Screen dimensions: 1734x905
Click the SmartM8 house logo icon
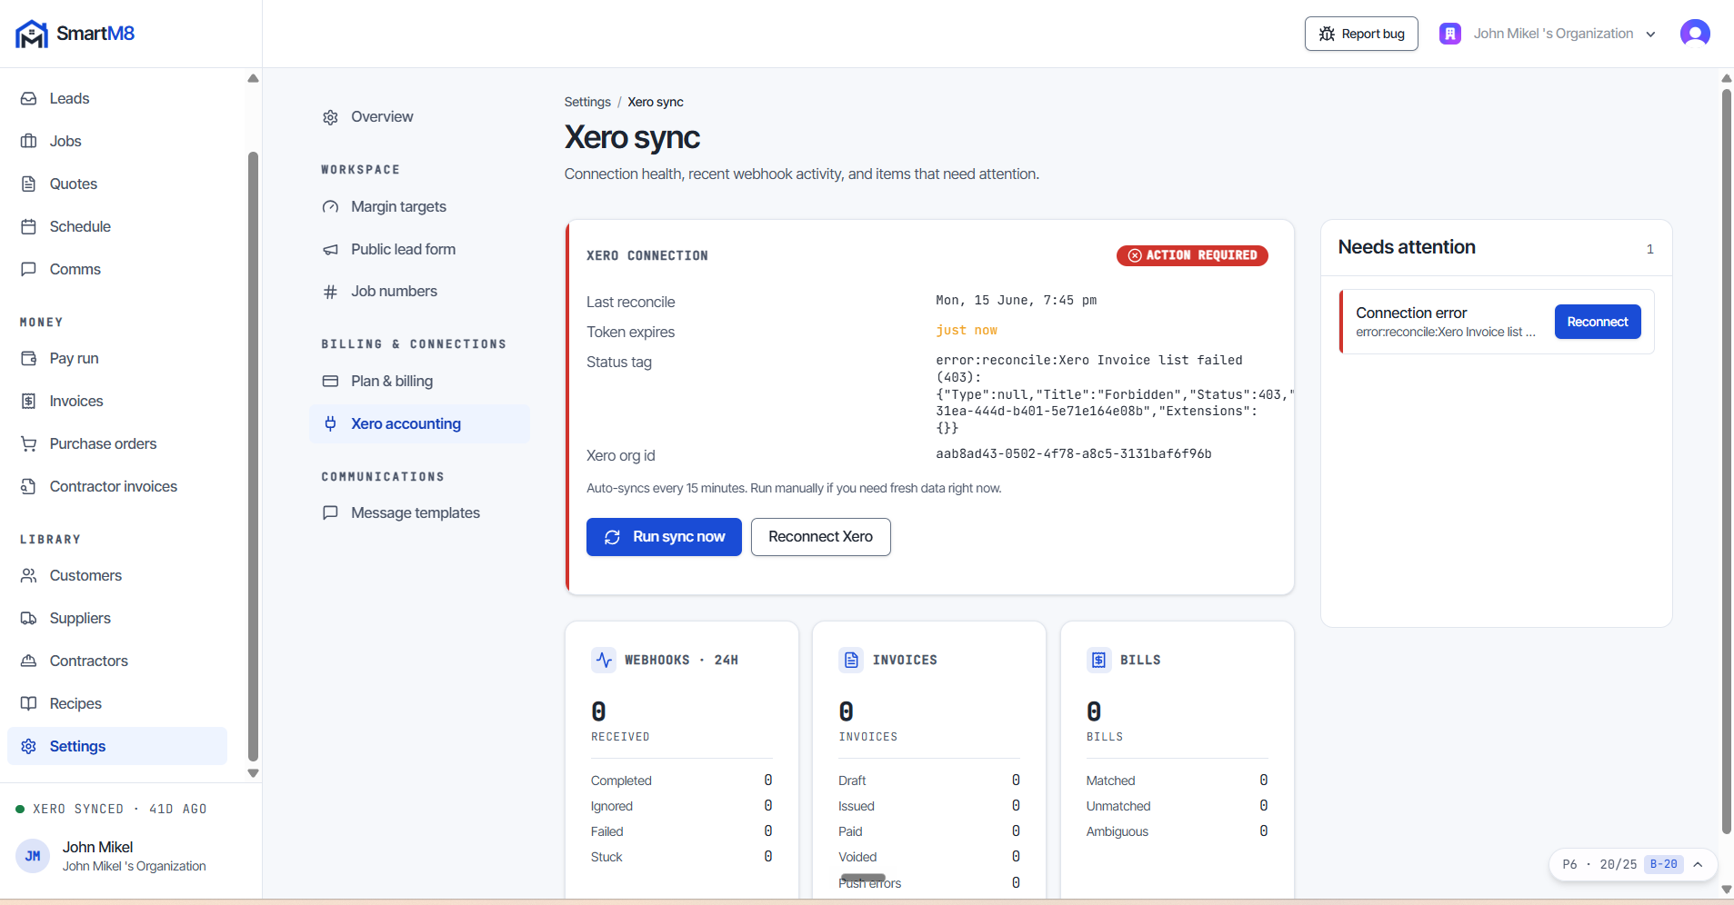32,34
